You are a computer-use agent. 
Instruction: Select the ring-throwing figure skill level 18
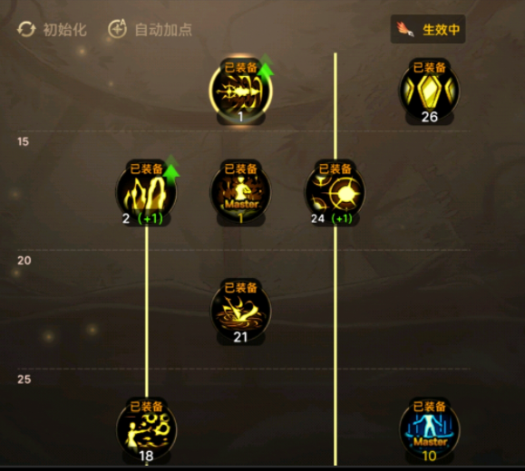[x=146, y=430]
